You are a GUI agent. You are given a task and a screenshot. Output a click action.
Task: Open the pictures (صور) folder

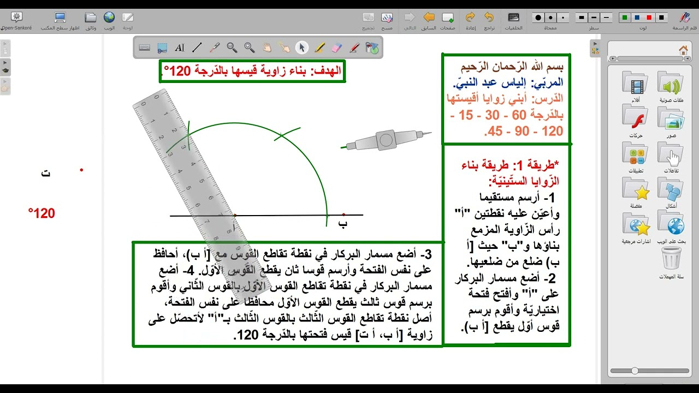tap(671, 121)
